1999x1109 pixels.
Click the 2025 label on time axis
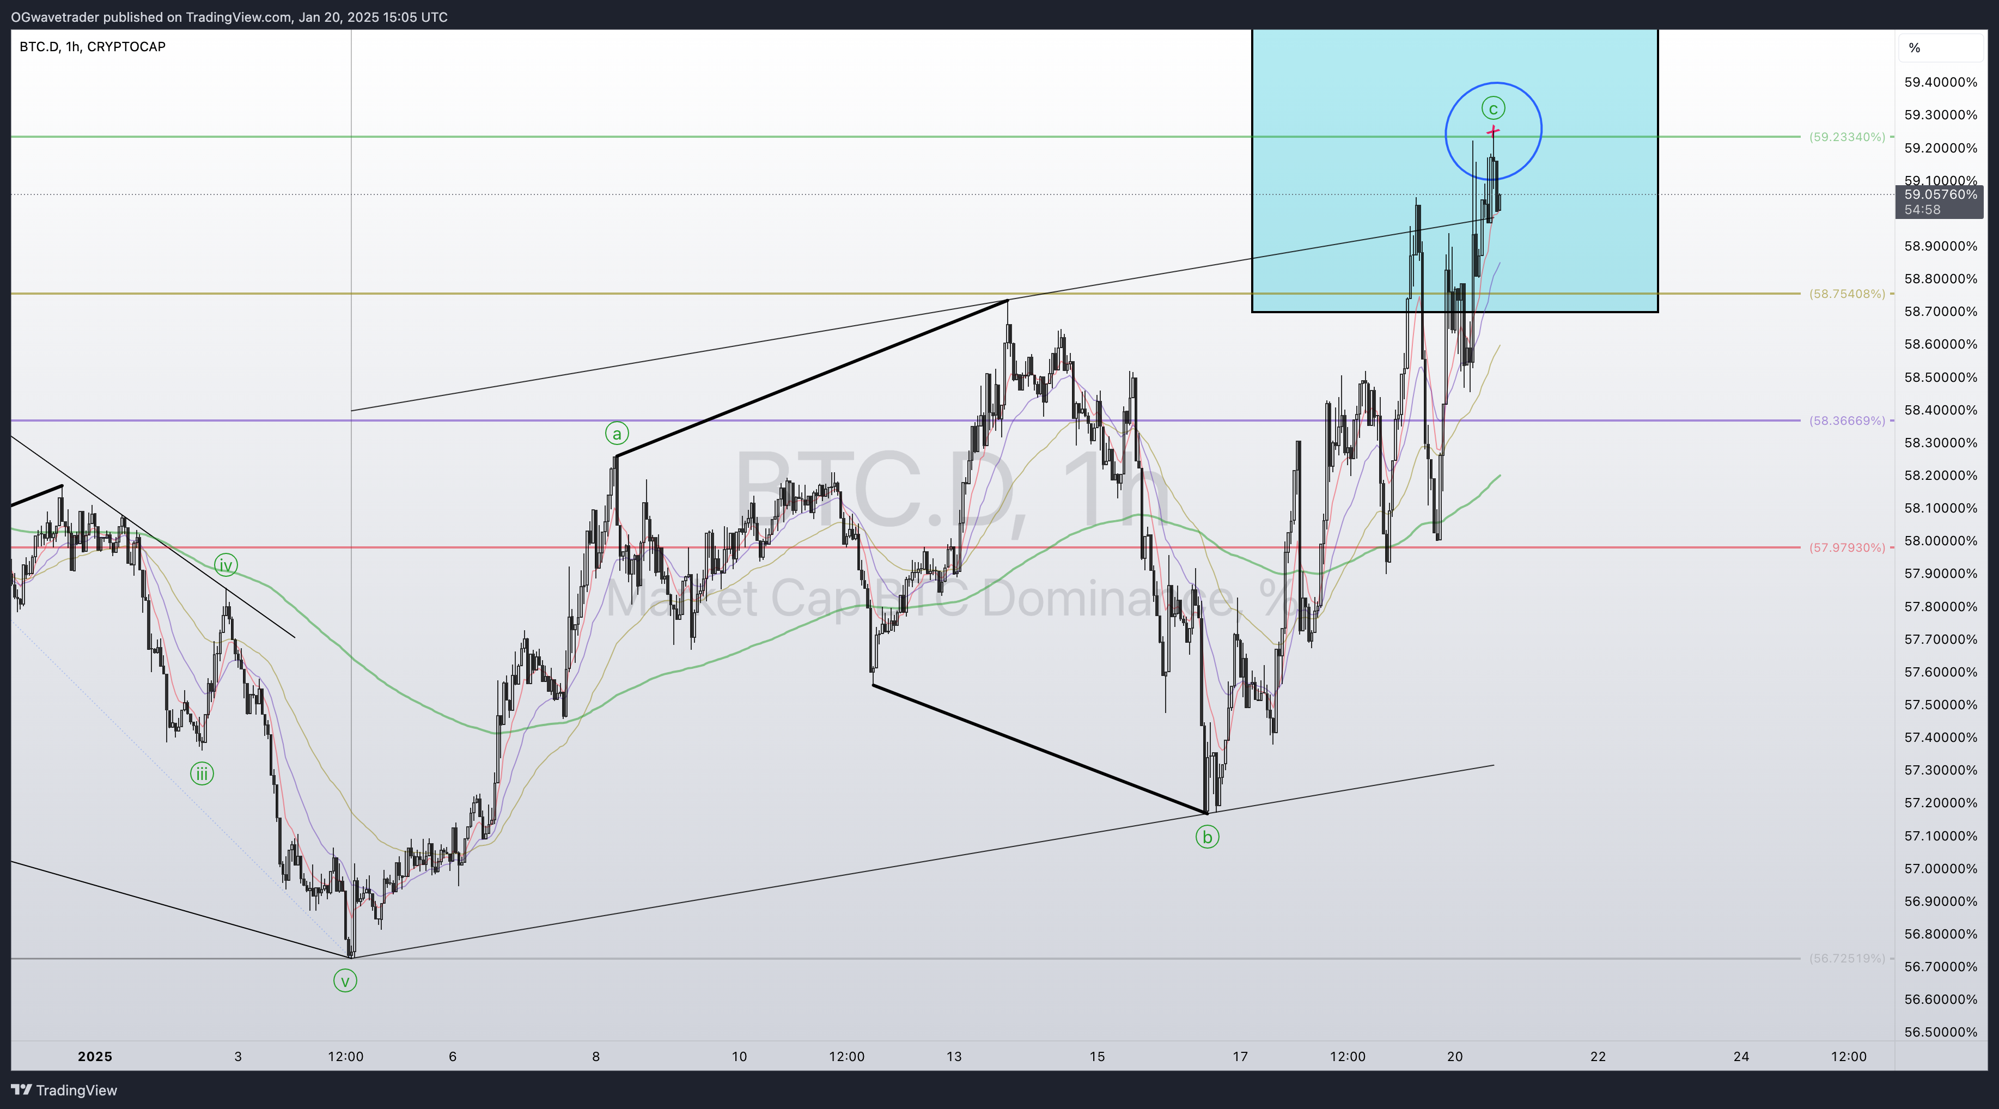95,1056
